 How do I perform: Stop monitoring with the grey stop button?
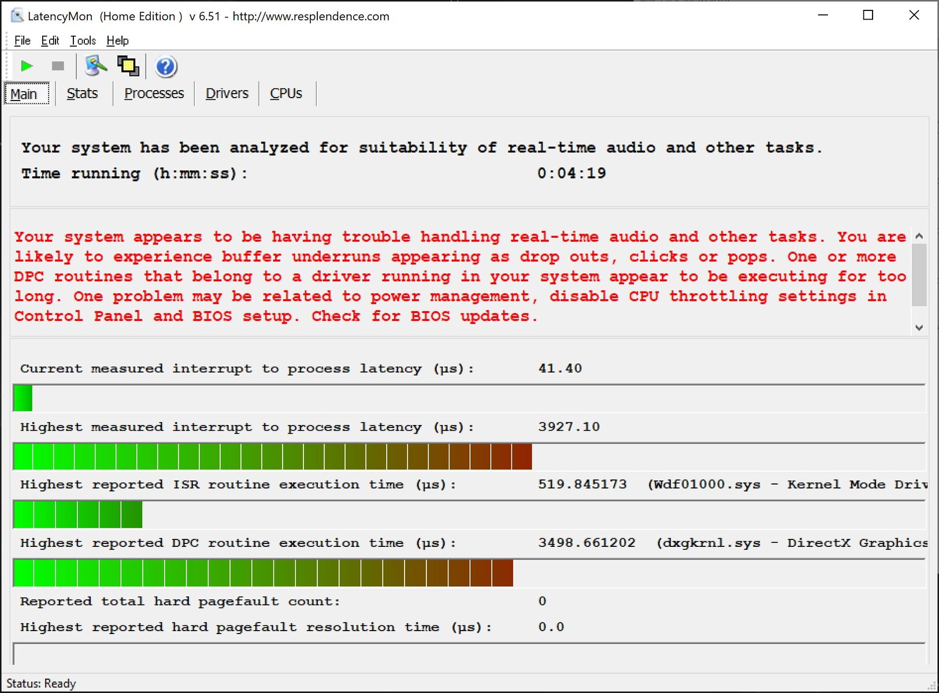[x=58, y=66]
